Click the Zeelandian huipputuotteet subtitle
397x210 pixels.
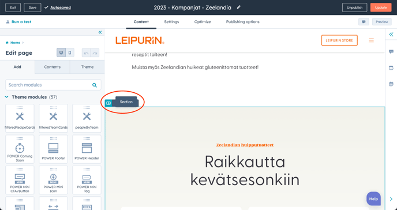click(x=245, y=145)
